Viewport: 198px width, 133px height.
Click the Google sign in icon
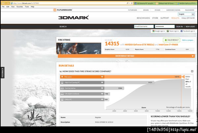pyautogui.click(x=153, y=31)
